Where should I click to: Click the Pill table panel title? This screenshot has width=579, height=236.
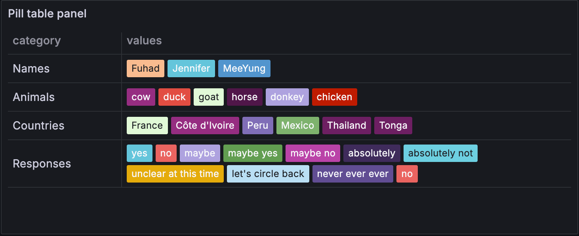(47, 14)
